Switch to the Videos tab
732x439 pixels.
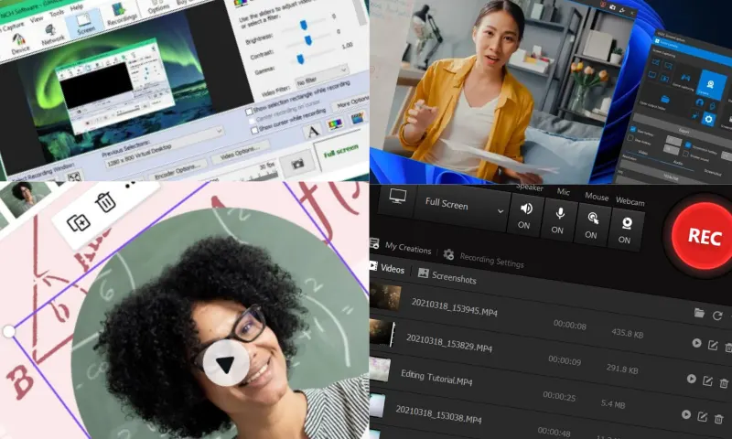coord(387,268)
